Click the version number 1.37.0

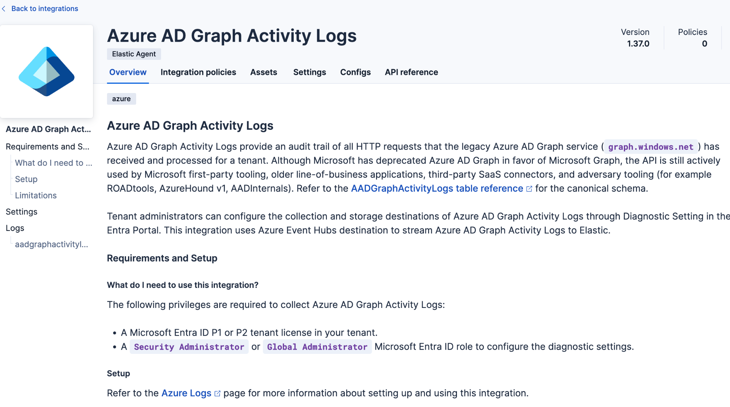[638, 44]
